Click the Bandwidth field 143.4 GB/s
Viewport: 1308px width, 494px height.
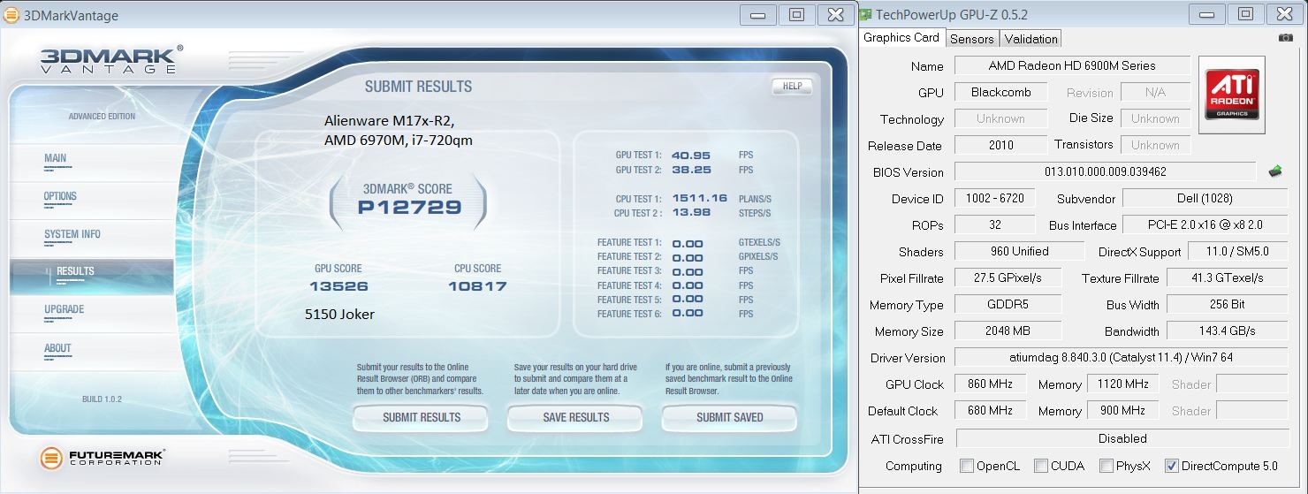pyautogui.click(x=1227, y=331)
